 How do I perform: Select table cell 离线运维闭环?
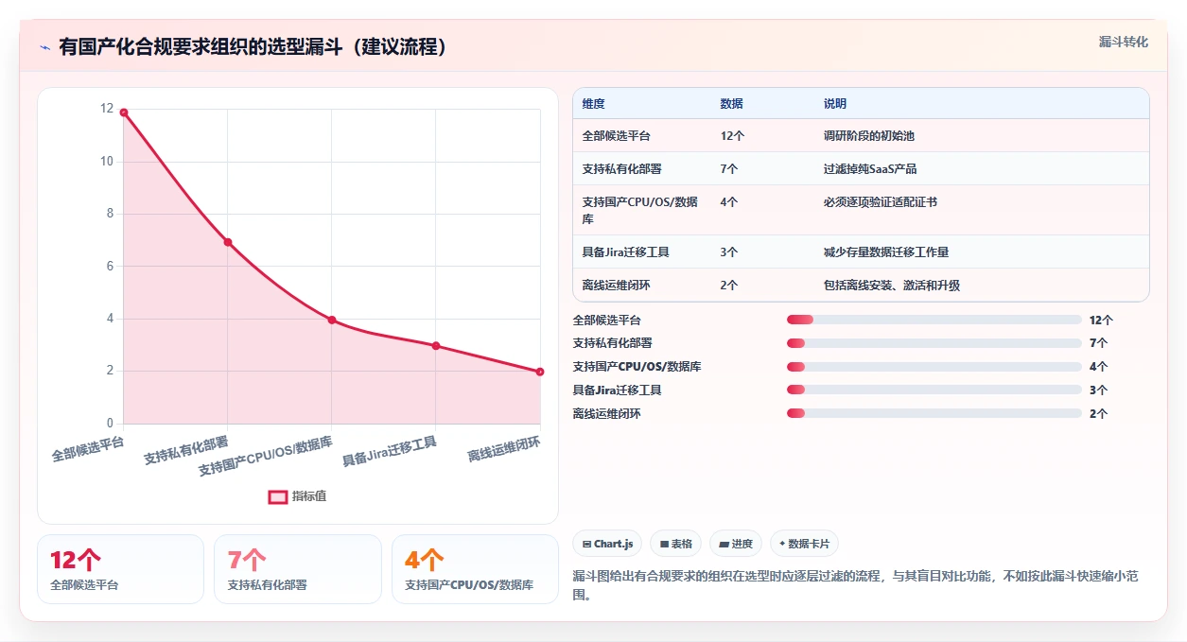pyautogui.click(x=617, y=286)
